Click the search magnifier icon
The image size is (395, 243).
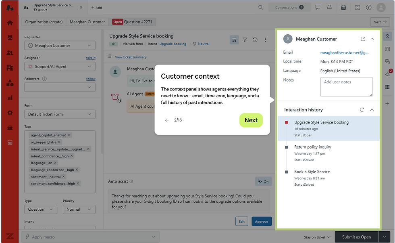click(260, 7)
